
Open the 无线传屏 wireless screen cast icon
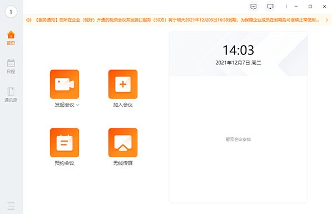coord(123,142)
